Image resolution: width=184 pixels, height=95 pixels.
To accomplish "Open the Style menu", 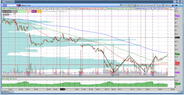I will tap(141, 5).
